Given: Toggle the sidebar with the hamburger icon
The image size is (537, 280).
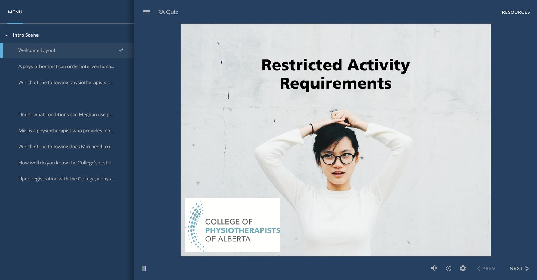Looking at the screenshot, I should (x=146, y=12).
